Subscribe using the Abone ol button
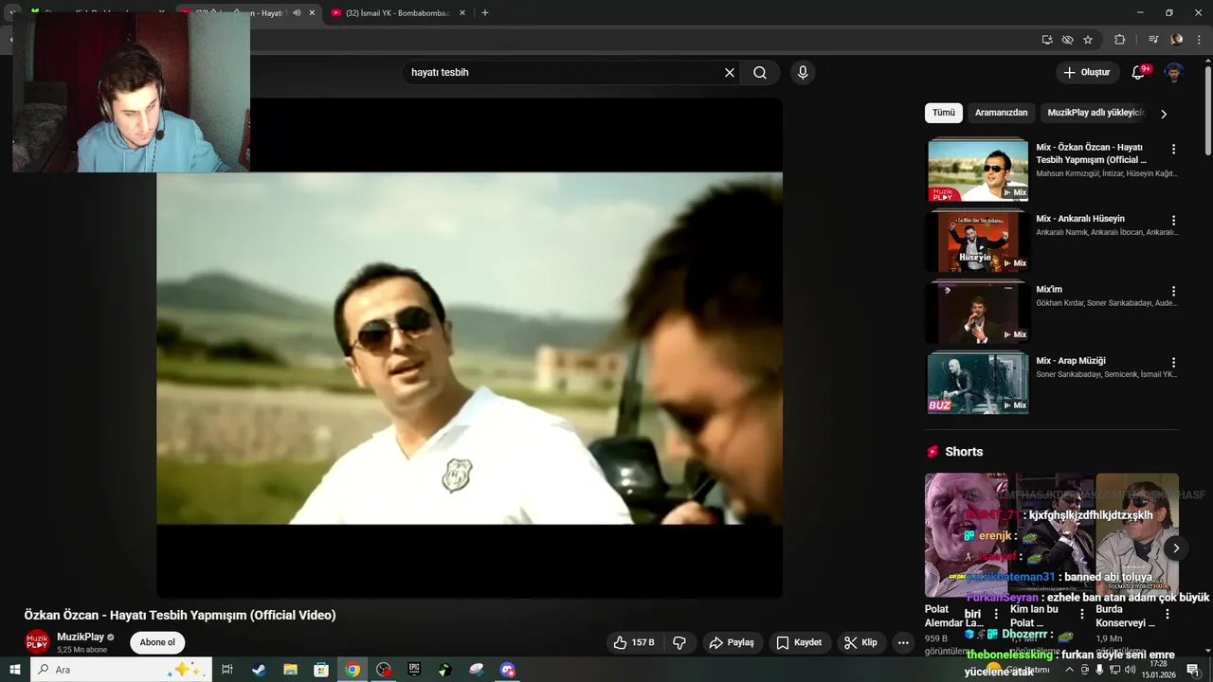The image size is (1213, 682). click(x=157, y=642)
